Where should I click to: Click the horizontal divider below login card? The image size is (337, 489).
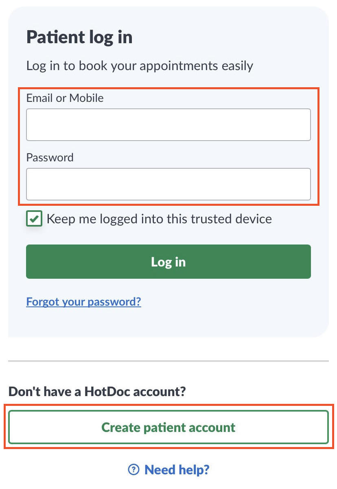(x=168, y=361)
